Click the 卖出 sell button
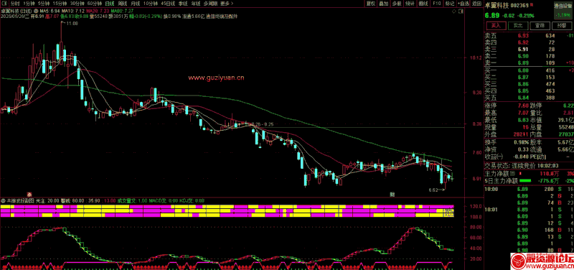The image size is (574, 270). [x=517, y=26]
